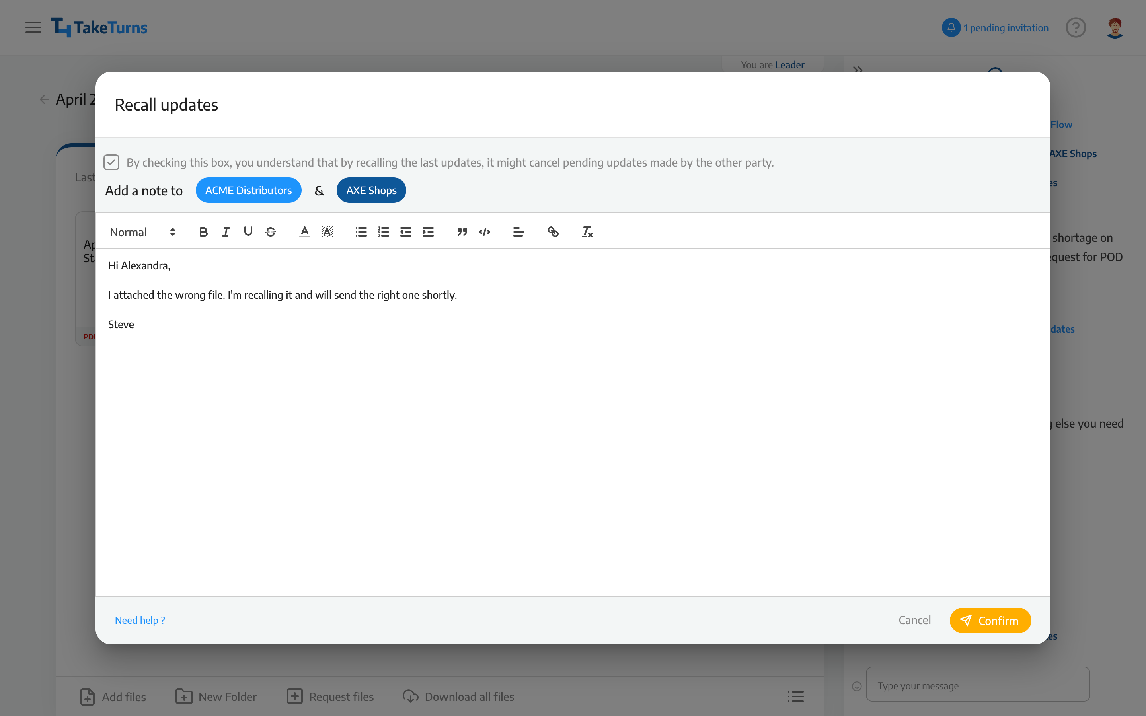Open the text color picker
This screenshot has width=1146, height=716.
click(304, 232)
